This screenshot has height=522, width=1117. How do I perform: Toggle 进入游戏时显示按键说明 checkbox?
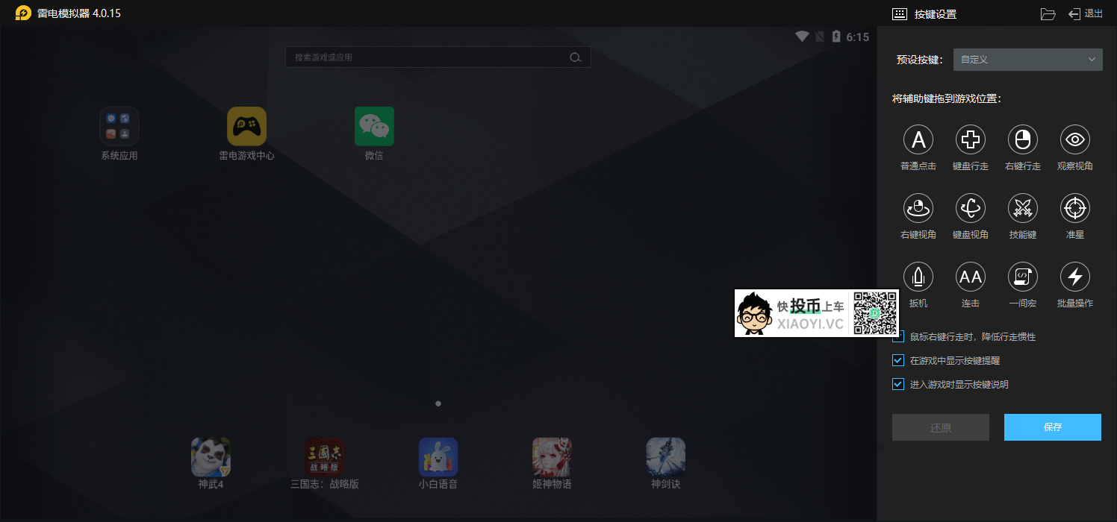(x=898, y=384)
